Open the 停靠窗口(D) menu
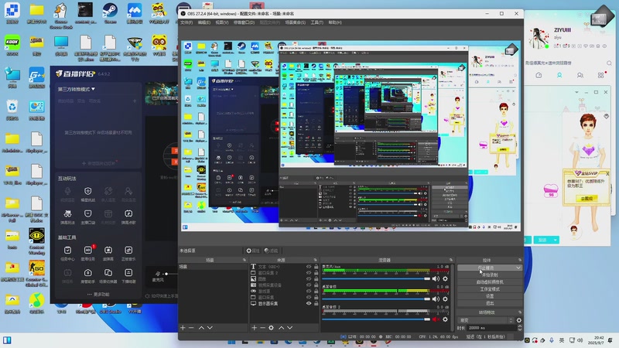 pos(244,22)
